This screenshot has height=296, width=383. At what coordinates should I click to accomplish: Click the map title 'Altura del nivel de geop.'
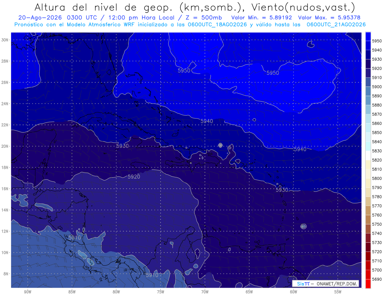[105, 7]
